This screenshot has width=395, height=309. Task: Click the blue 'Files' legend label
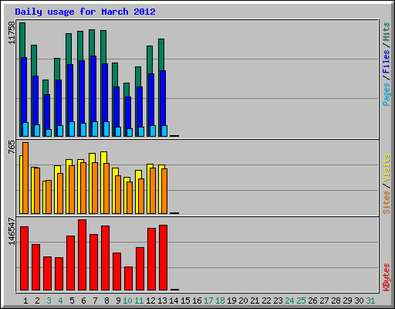click(386, 61)
